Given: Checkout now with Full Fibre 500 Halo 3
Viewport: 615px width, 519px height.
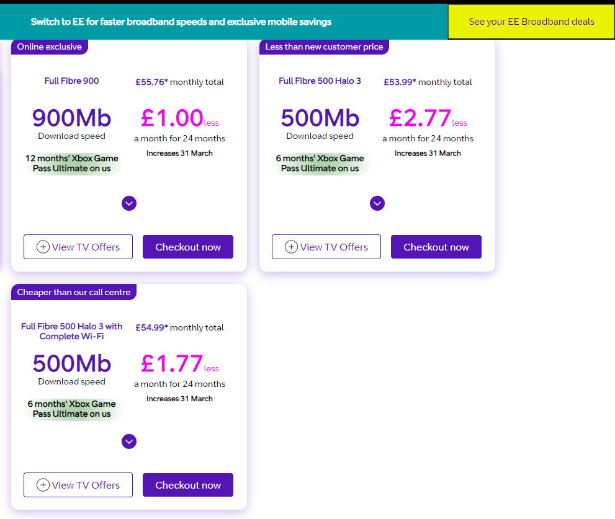Looking at the screenshot, I should pos(436,247).
